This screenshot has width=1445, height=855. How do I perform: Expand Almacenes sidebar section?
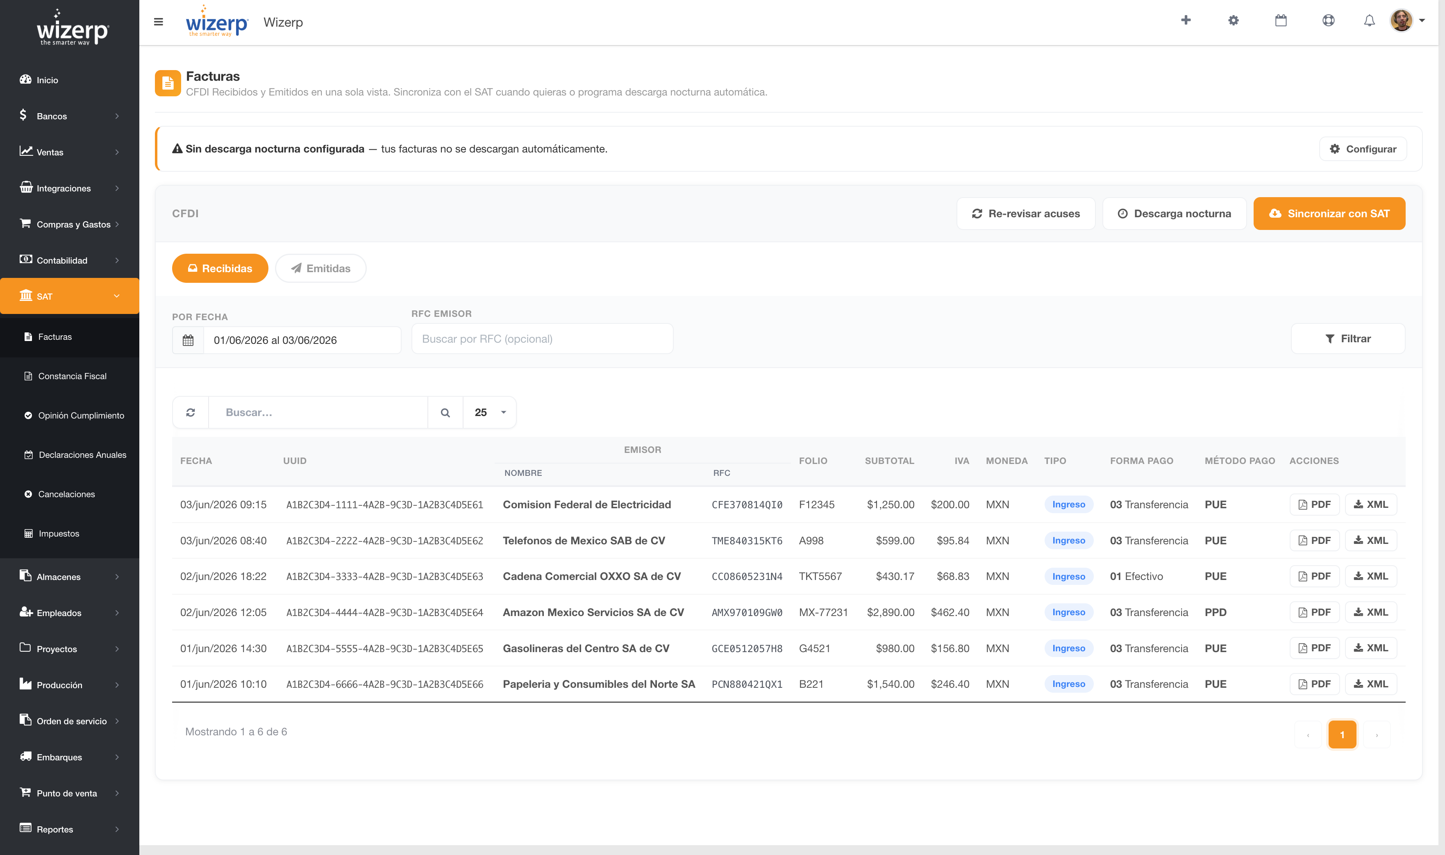[x=70, y=576]
